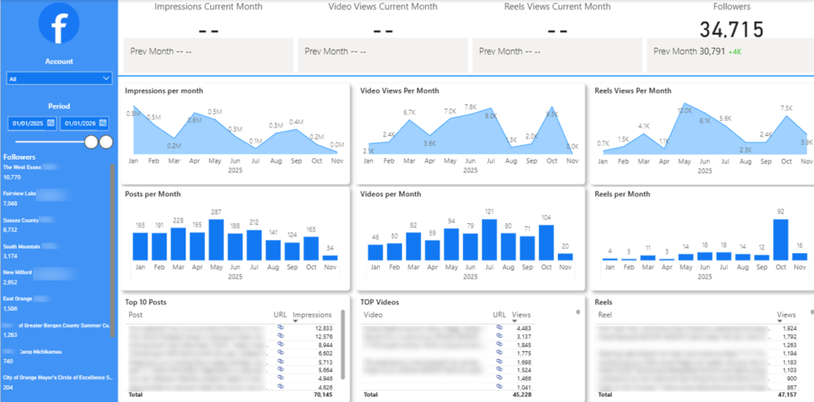Click the Jul bar labeled 121 in Videos per Month
This screenshot has width=814, height=402.
[490, 240]
